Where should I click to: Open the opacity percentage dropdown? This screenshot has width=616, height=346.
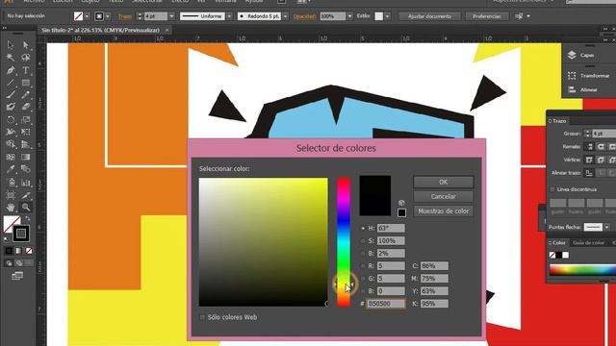tap(349, 16)
